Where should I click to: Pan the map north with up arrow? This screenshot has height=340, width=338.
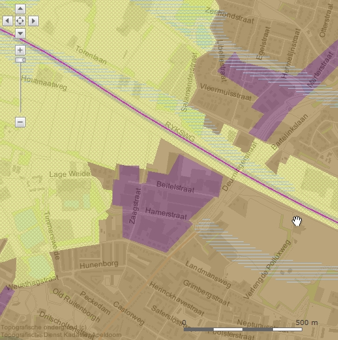click(x=20, y=9)
